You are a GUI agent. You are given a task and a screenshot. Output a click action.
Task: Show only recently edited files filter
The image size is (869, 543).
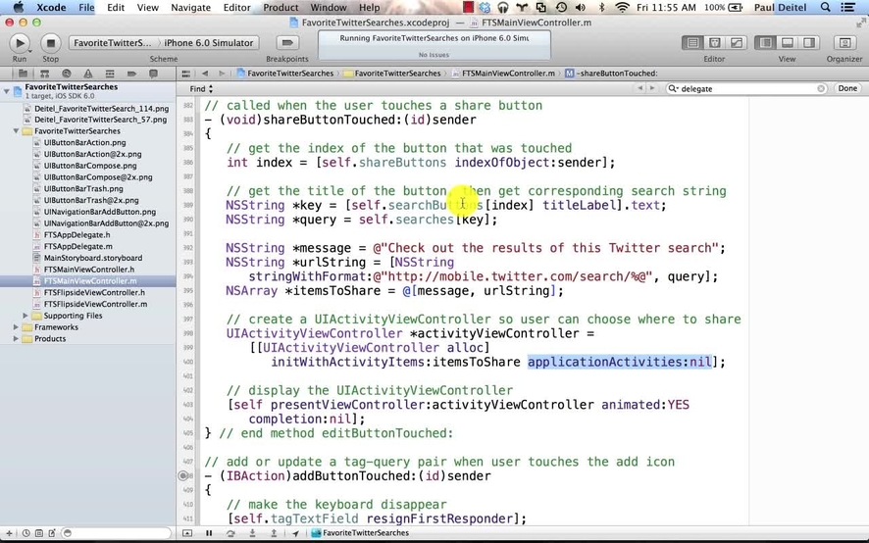tap(26, 533)
